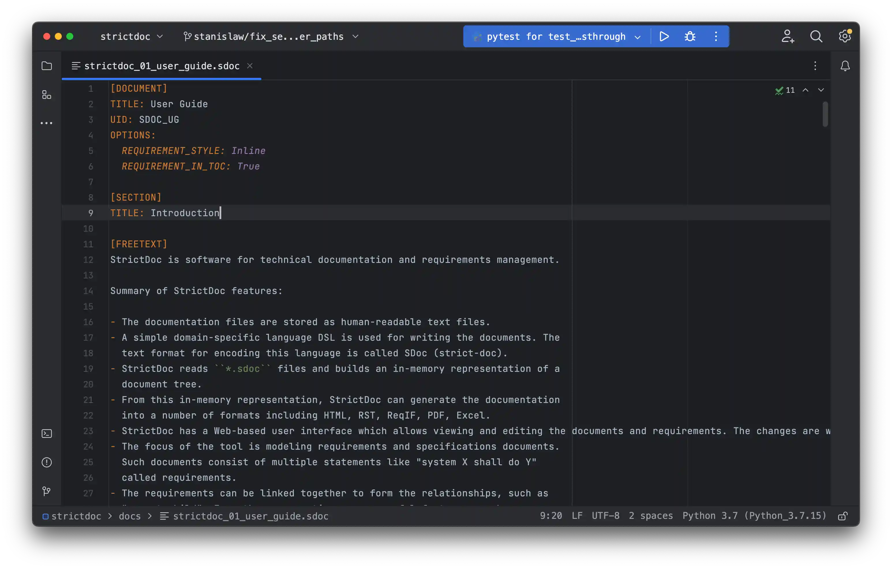Click the docs breadcrumb in status bar
The width and height of the screenshot is (892, 569).
[130, 516]
